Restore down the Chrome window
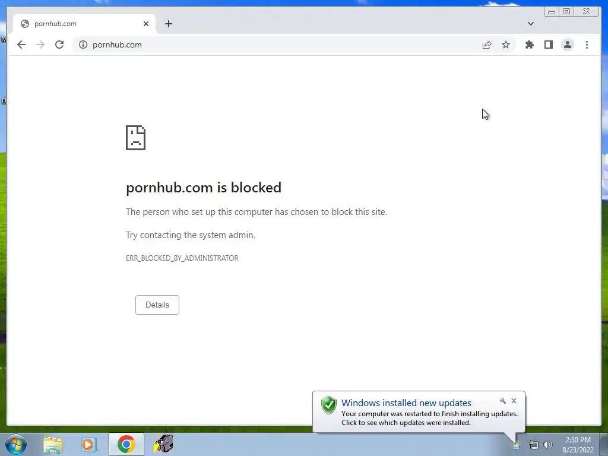 pos(566,12)
